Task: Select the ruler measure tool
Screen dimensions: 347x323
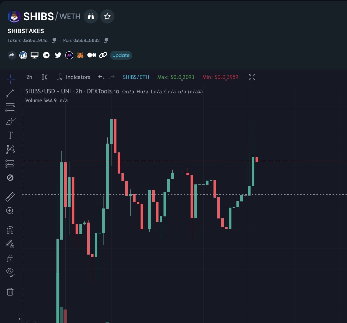Action: click(10, 197)
